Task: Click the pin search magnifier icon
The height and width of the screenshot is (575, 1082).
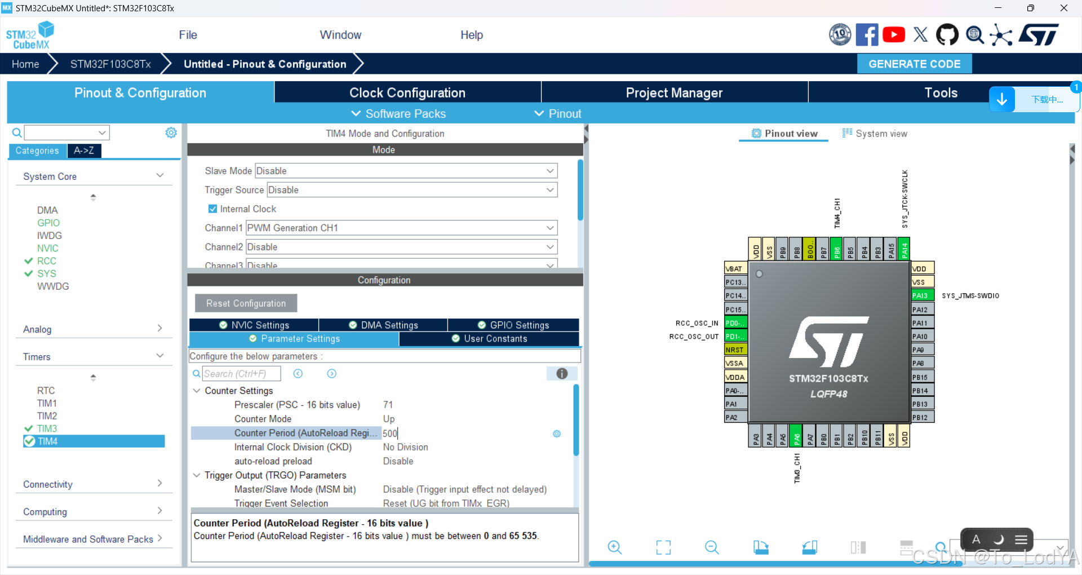Action: pyautogui.click(x=941, y=547)
